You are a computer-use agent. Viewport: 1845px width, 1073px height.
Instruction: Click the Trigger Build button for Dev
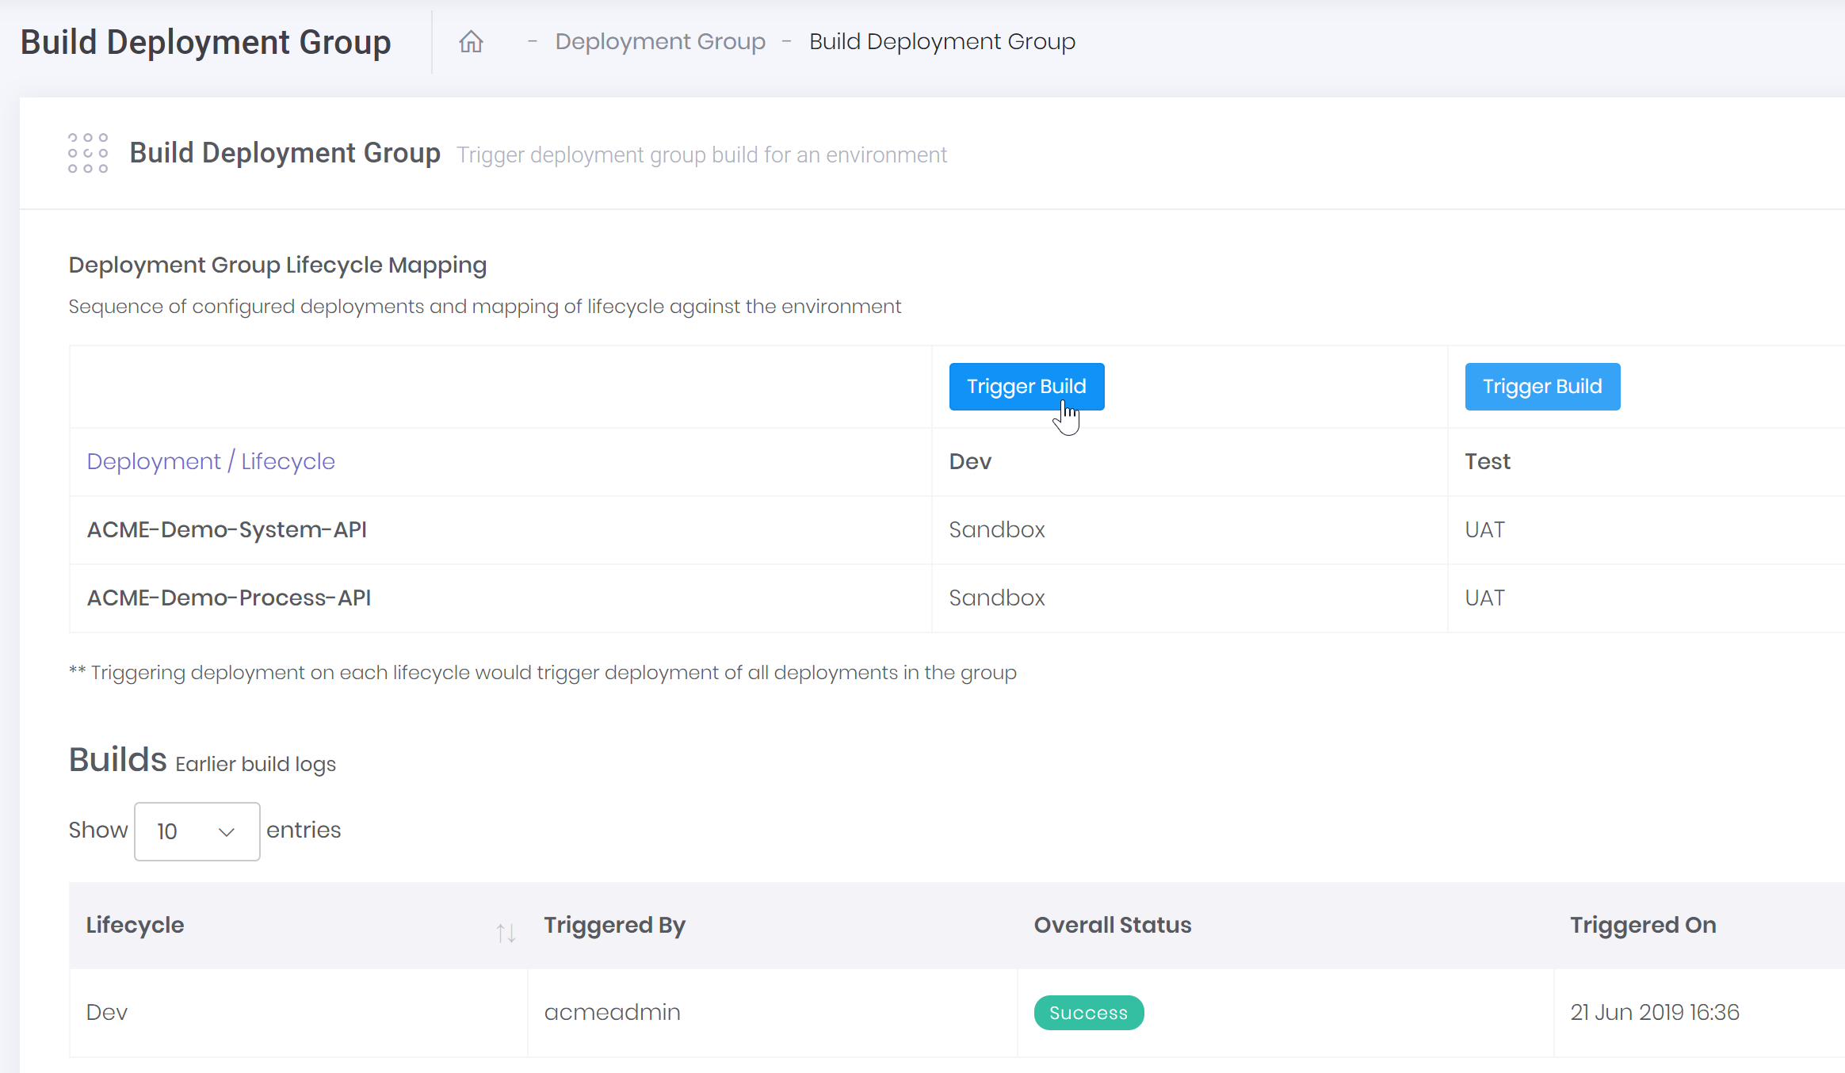(1028, 386)
